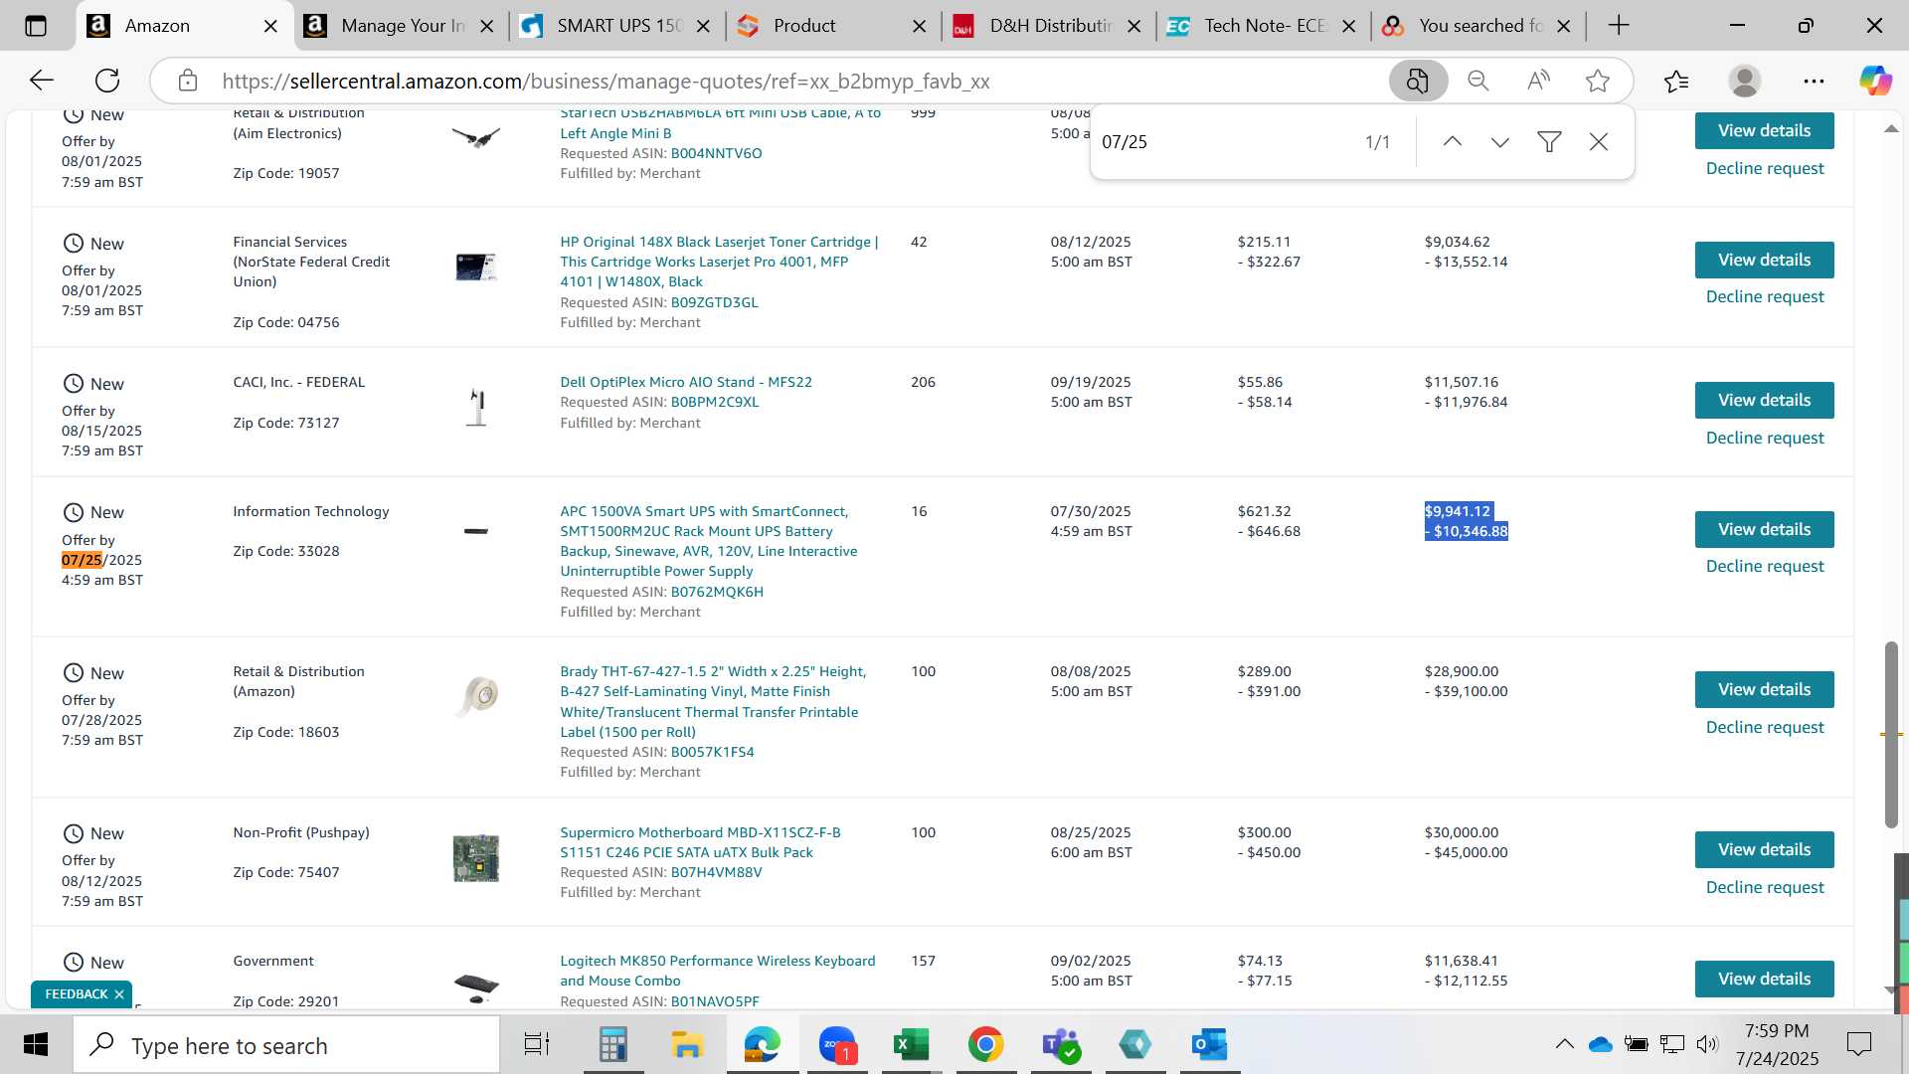The image size is (1909, 1074).
Task: Open the tab actions menu
Action: (x=36, y=26)
